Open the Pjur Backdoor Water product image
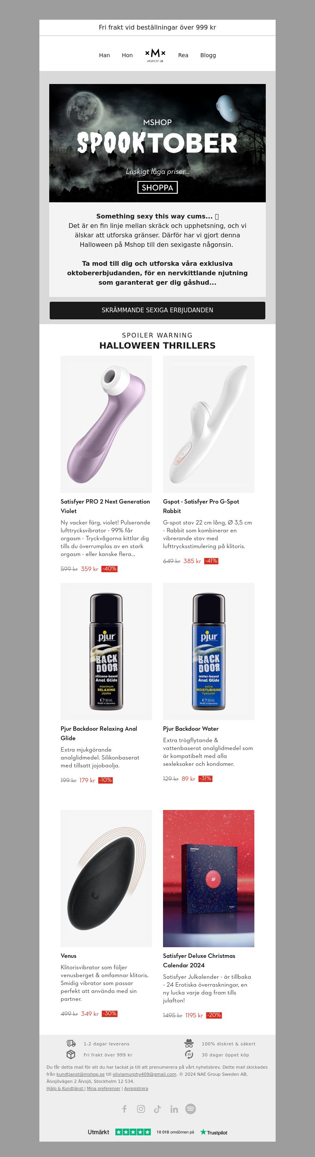The height and width of the screenshot is (1157, 315). pos(209,651)
